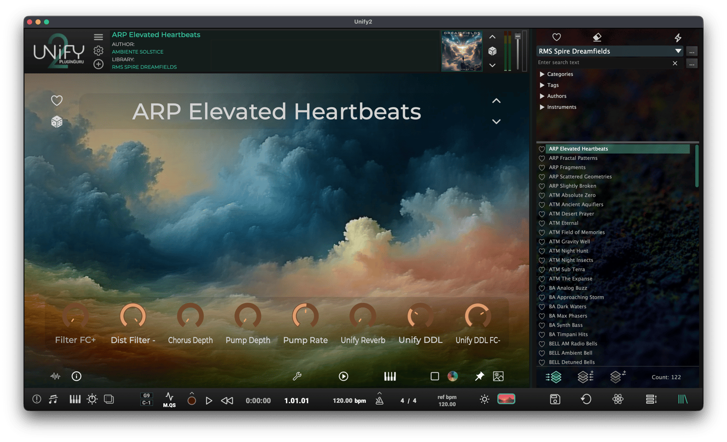This screenshot has width=727, height=442.
Task: Click the stacked rows icon with vertical arrows
Action: tap(651, 399)
